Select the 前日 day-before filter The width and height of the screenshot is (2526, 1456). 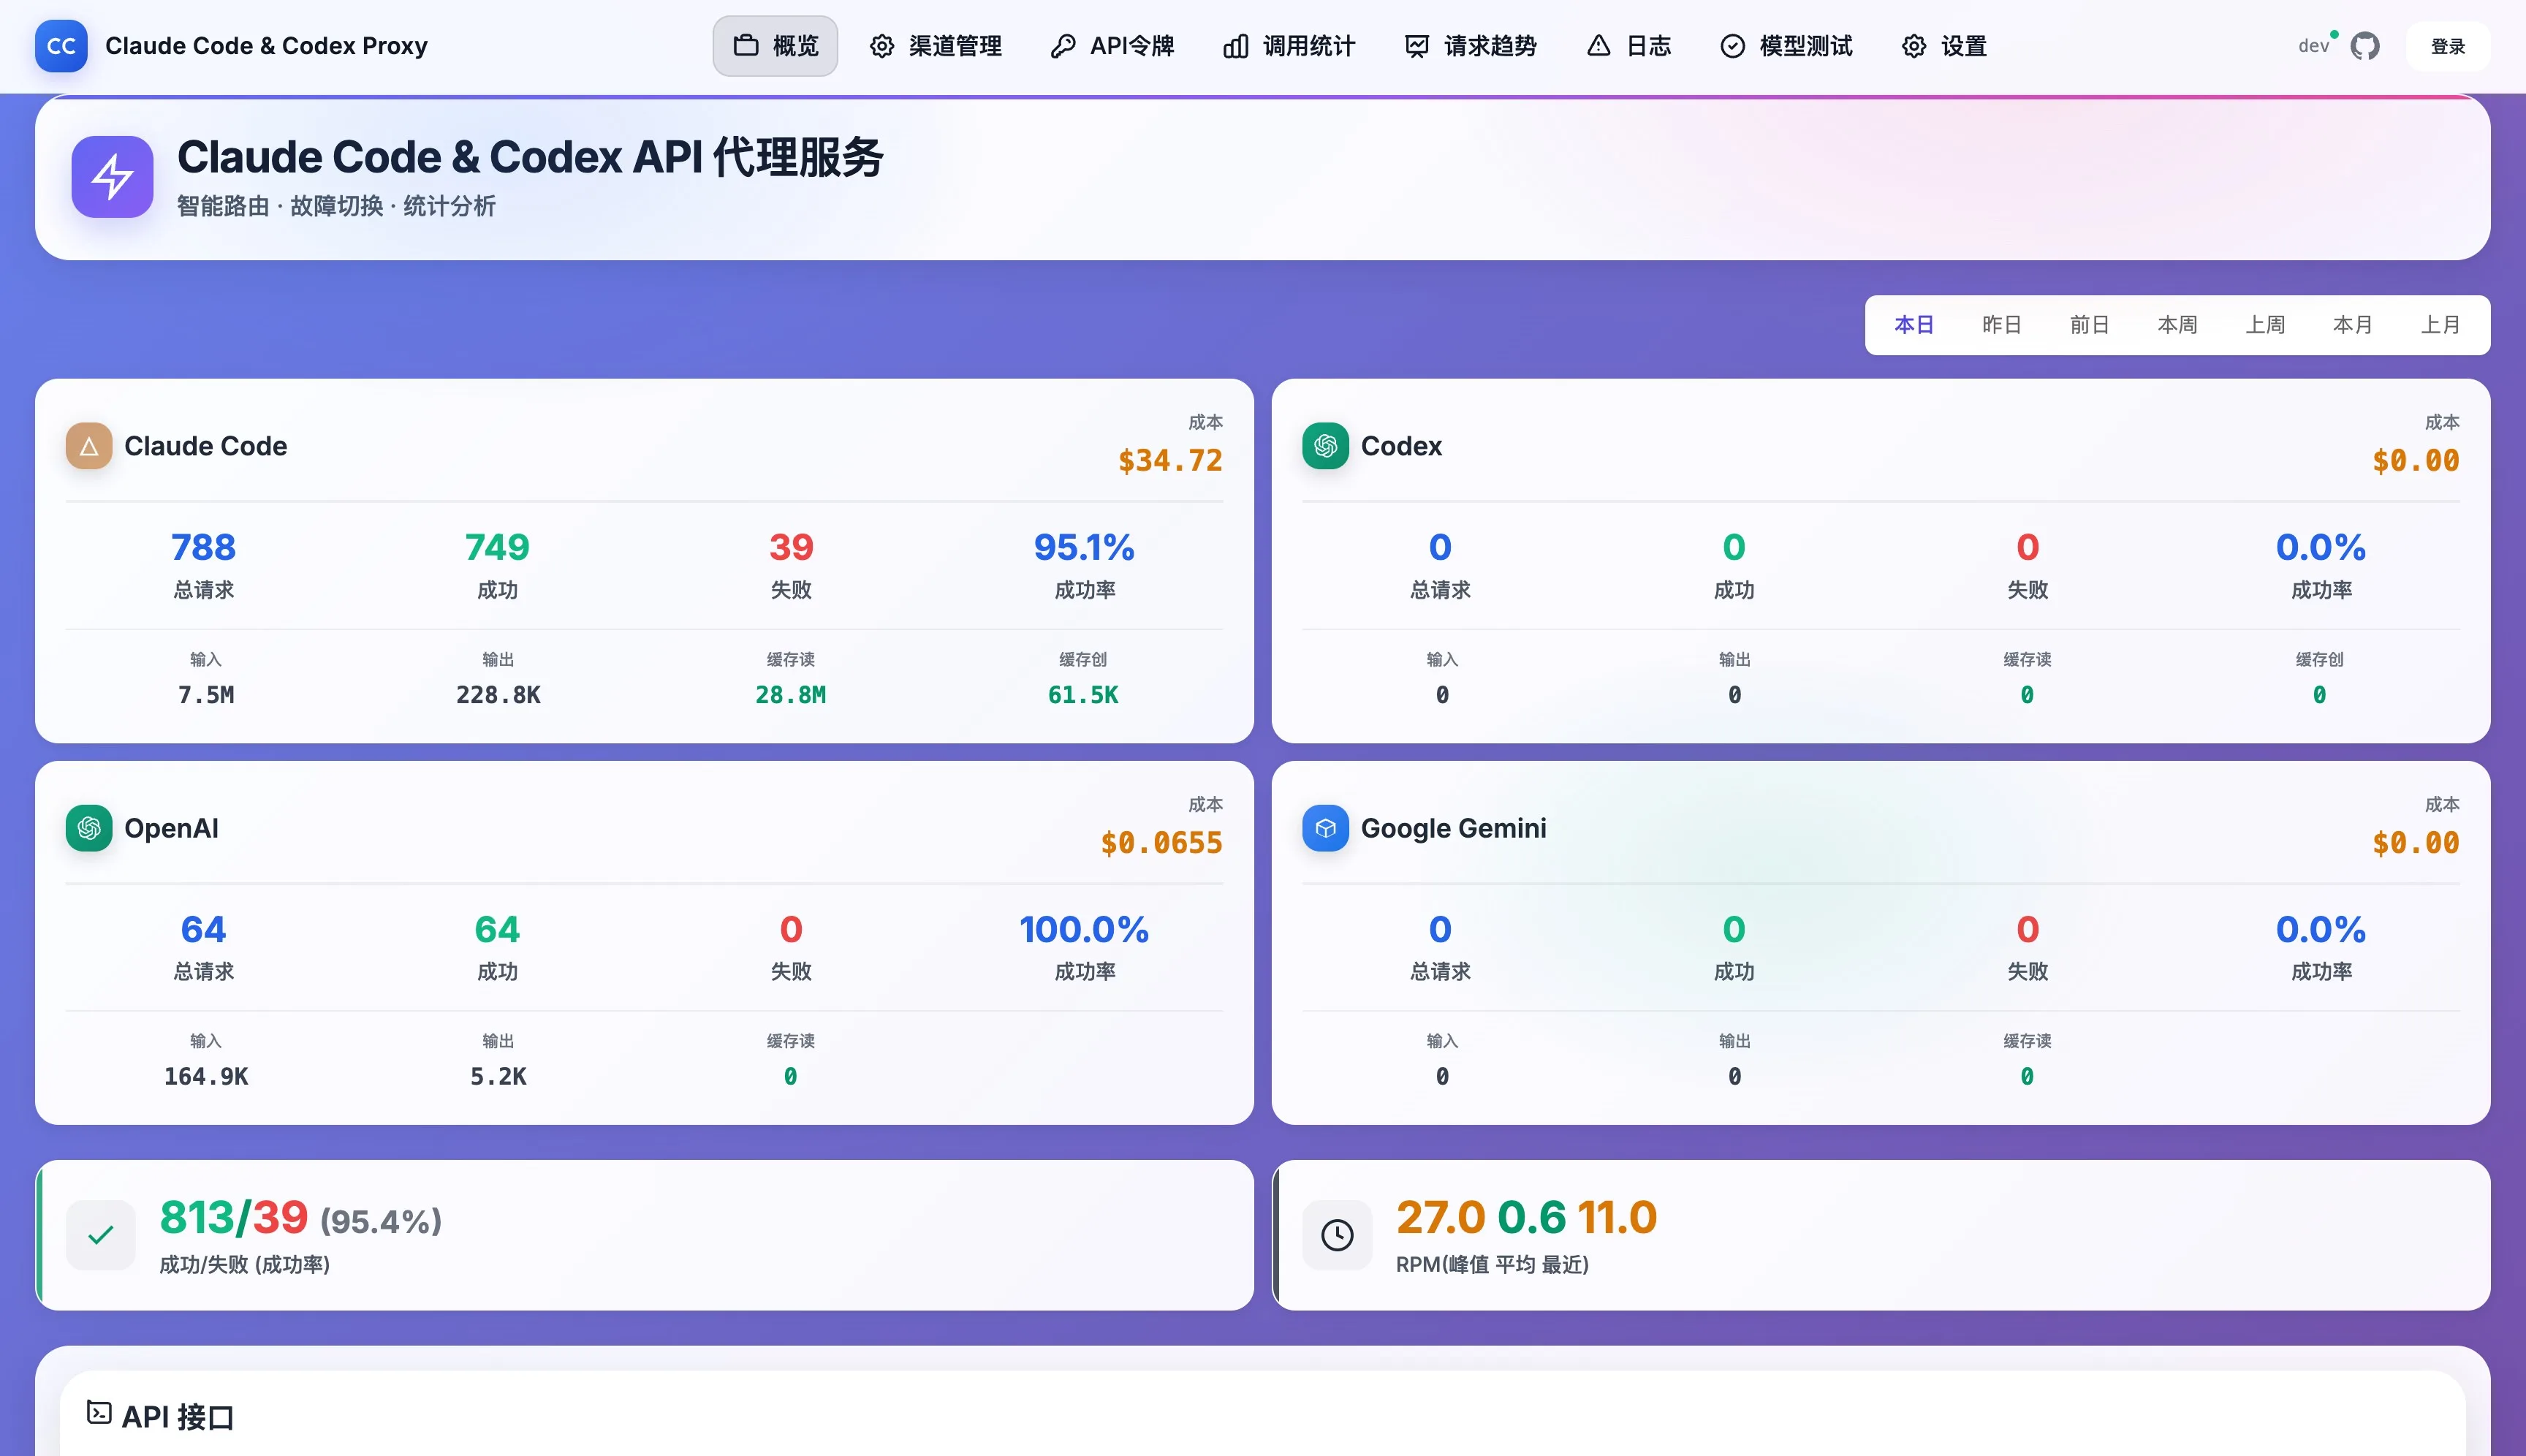click(x=2089, y=325)
